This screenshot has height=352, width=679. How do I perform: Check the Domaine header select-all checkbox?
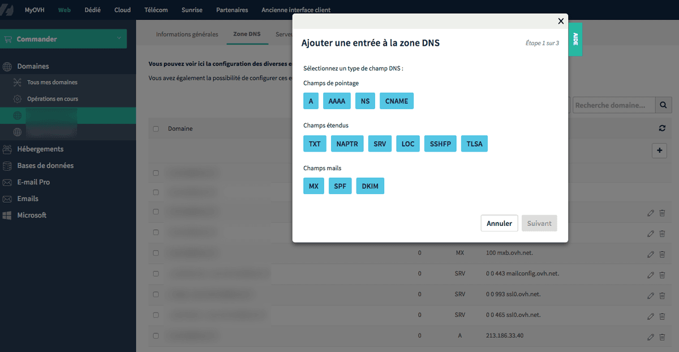pos(156,128)
